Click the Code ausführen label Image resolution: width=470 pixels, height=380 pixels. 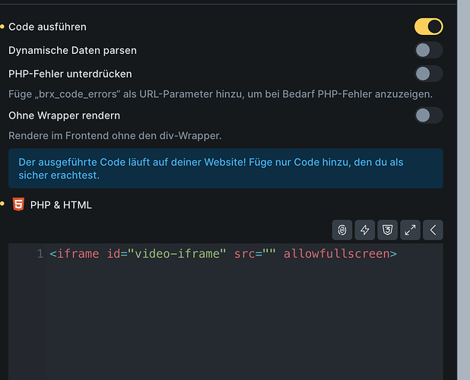pyautogui.click(x=47, y=27)
